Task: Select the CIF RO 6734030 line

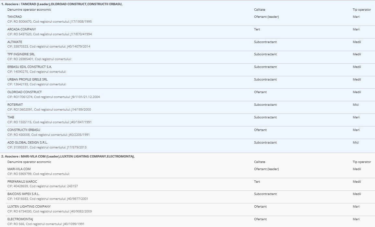Action: point(50,212)
